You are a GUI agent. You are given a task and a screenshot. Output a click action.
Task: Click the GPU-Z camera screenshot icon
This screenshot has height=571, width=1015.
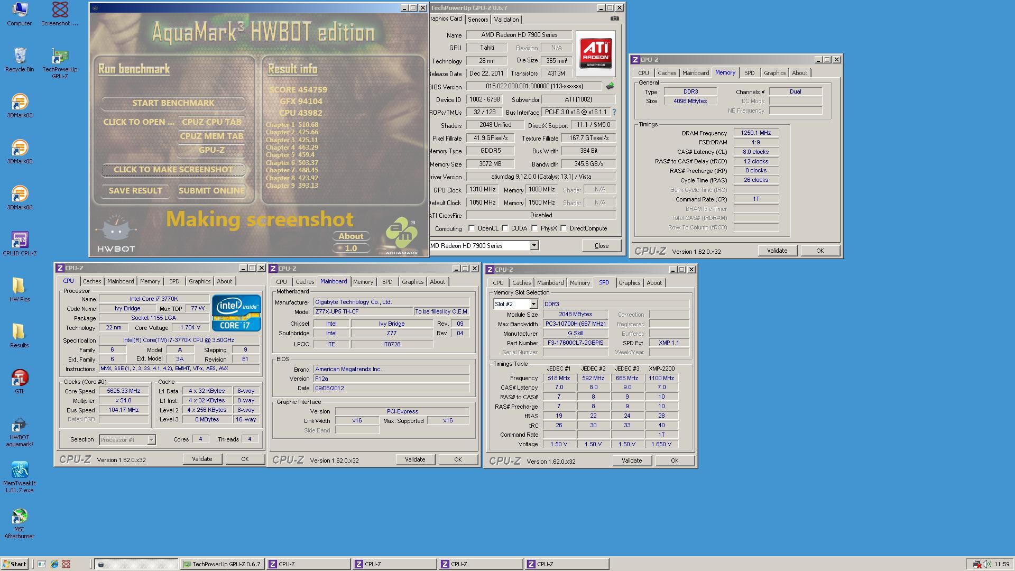pos(614,19)
